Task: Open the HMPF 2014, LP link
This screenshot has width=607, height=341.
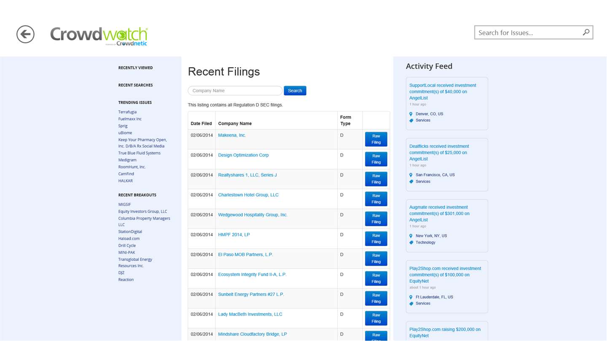Action: tap(234, 234)
